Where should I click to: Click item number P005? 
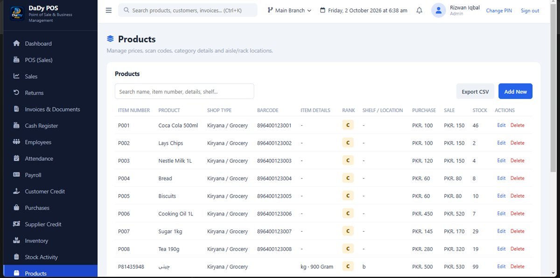click(x=124, y=196)
